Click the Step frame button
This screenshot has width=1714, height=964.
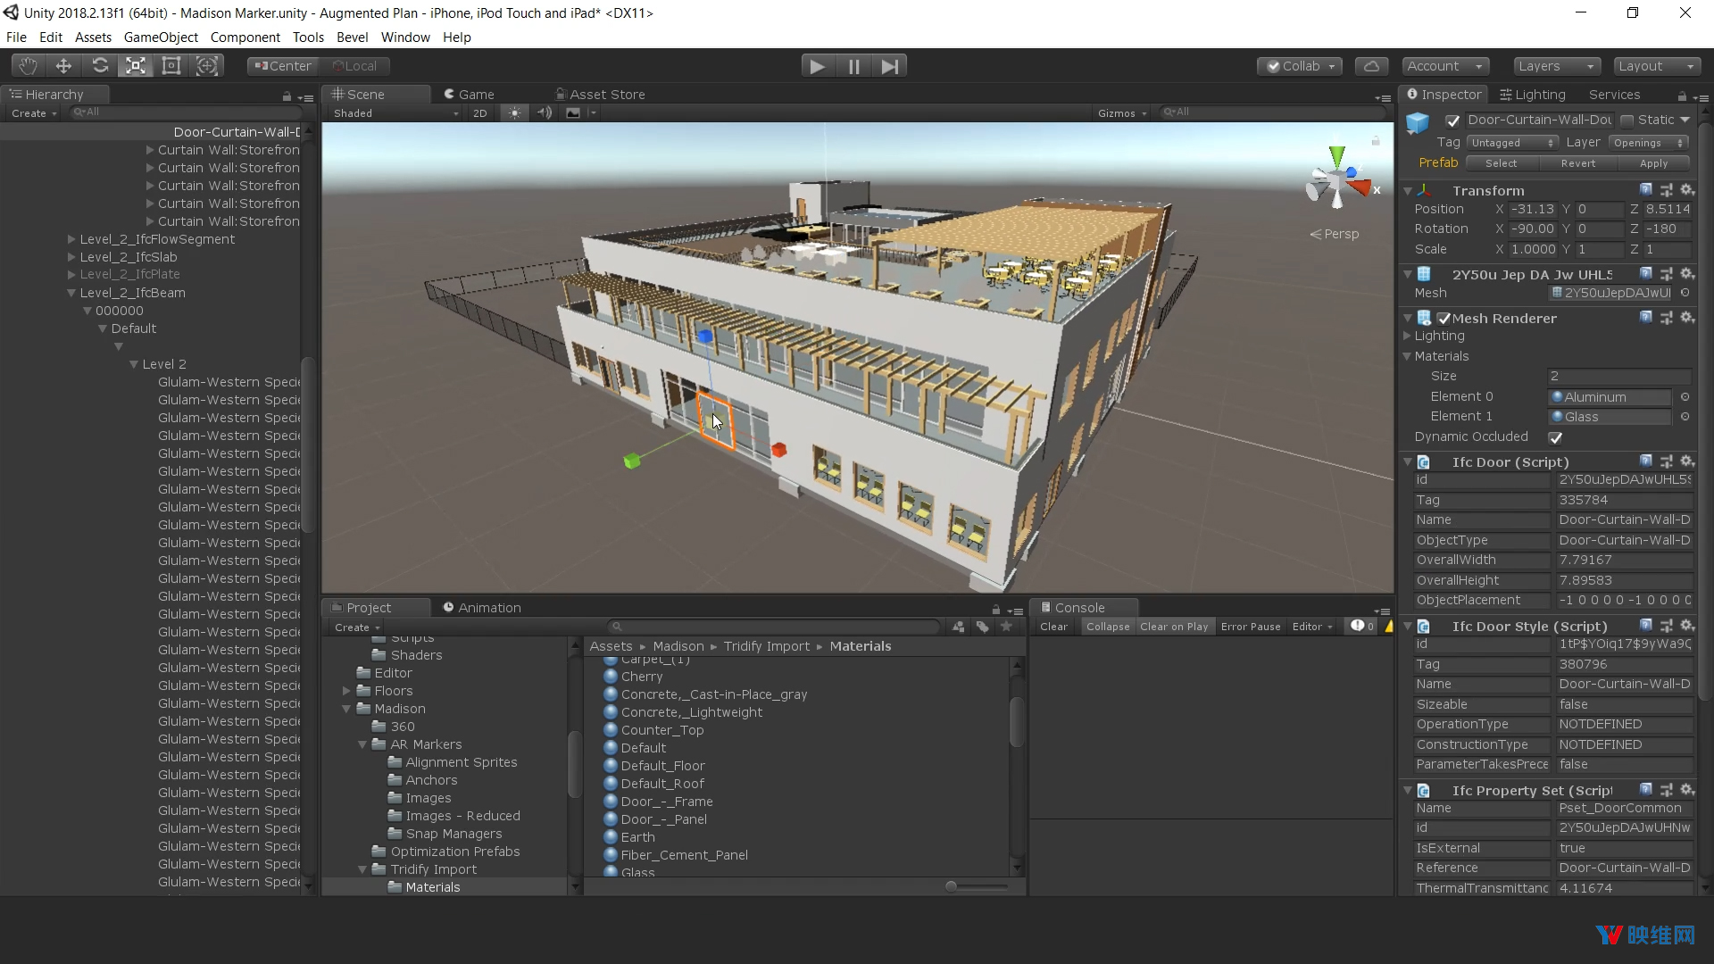[889, 66]
